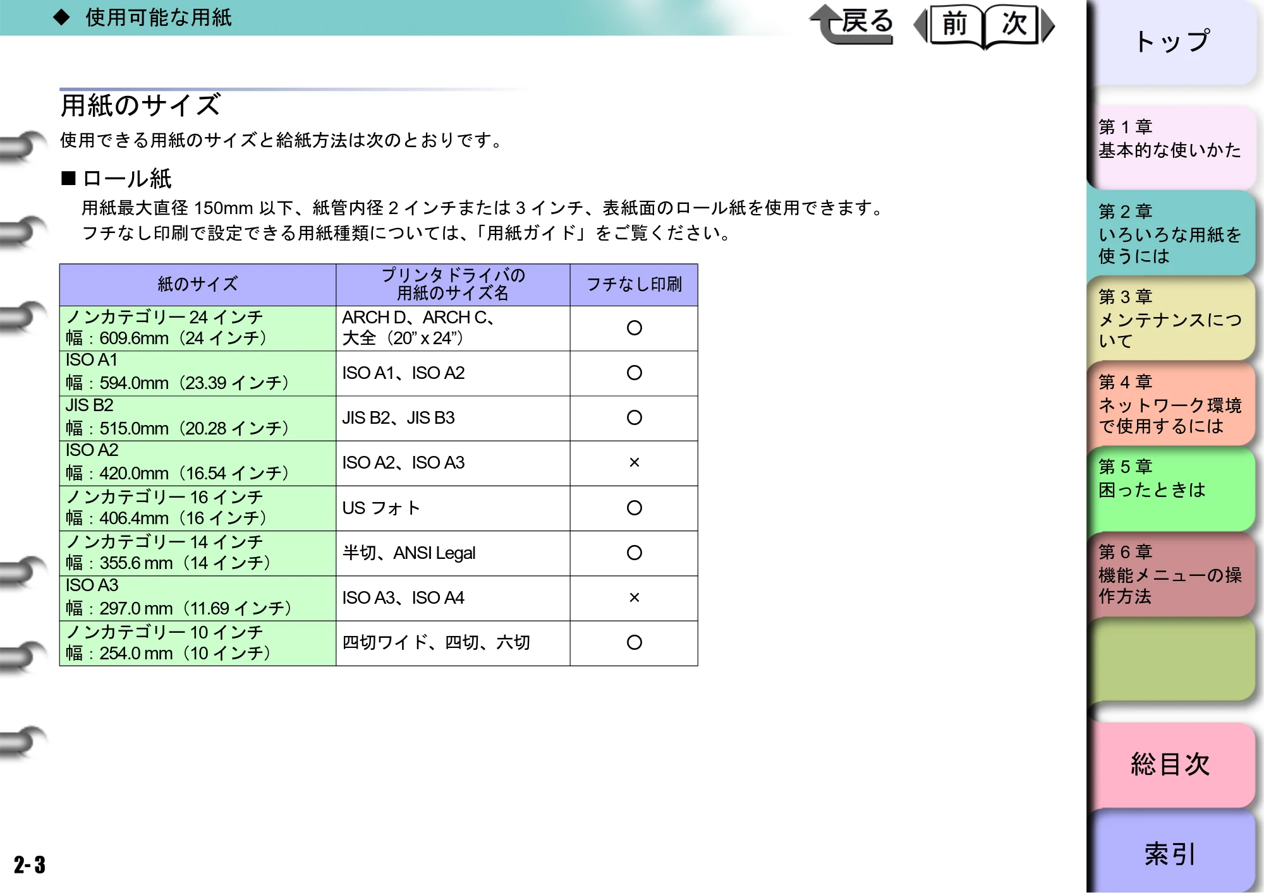Click the ISO A1、ISO A2 cell
Screen dimensions: 1264x893
[453, 373]
